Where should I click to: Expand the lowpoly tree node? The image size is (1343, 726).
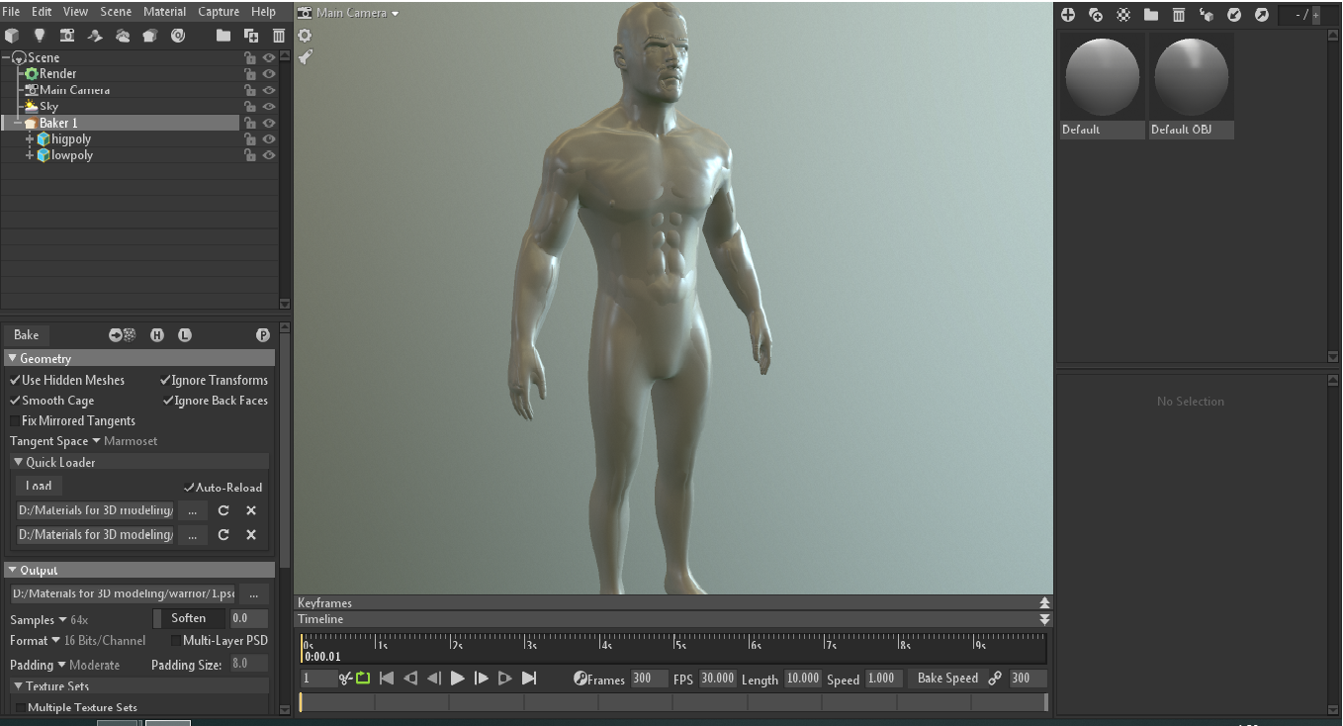pyautogui.click(x=30, y=155)
